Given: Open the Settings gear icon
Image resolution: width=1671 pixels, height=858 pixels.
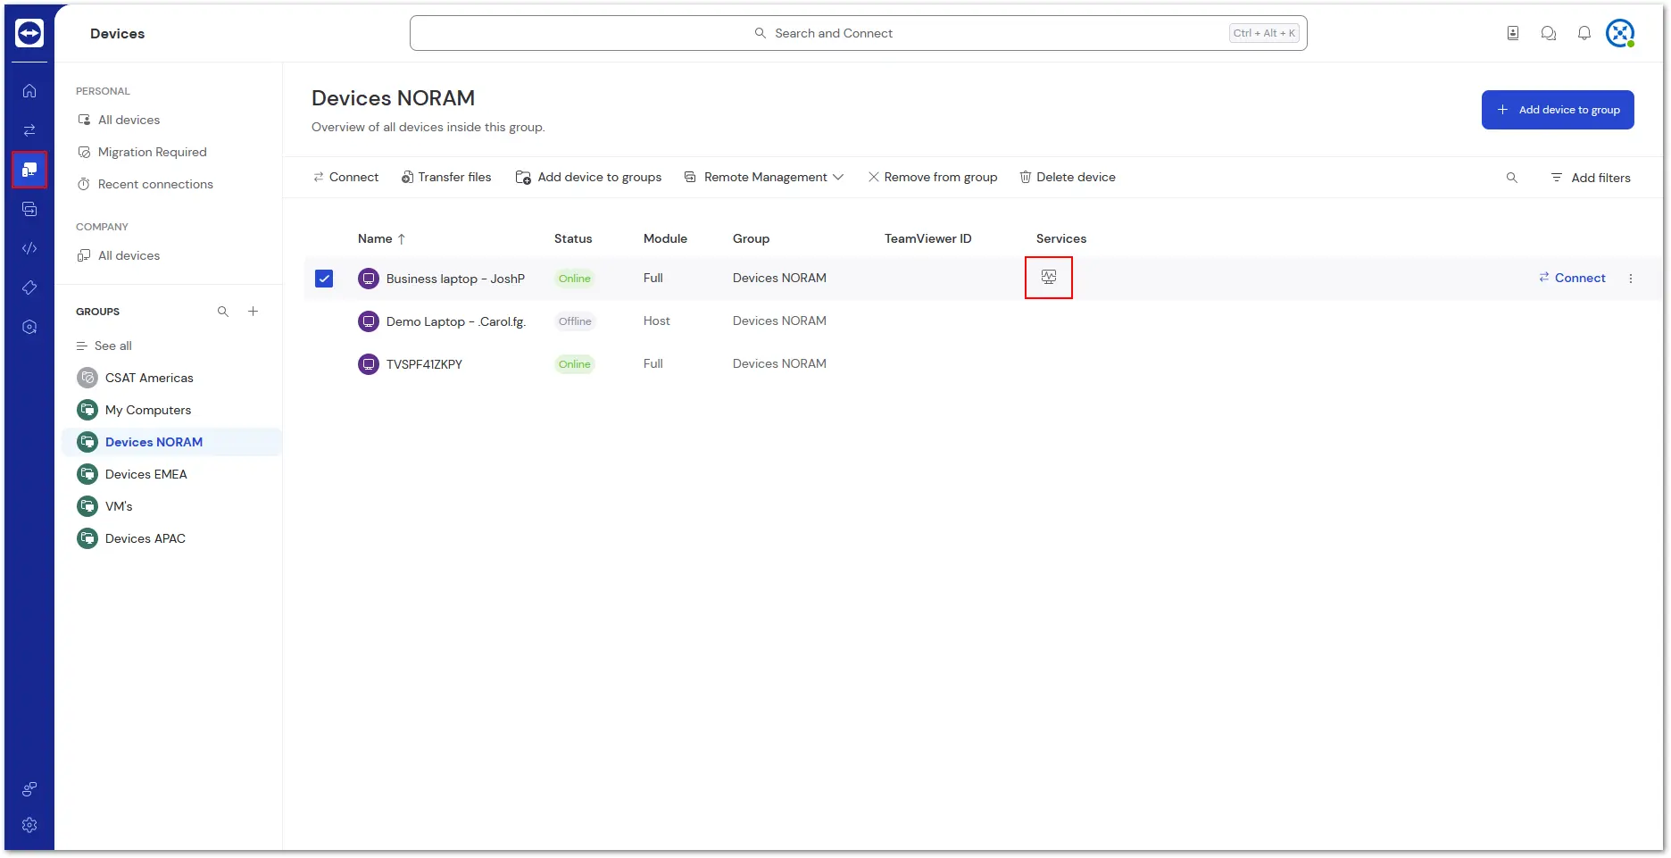Looking at the screenshot, I should coord(29,825).
